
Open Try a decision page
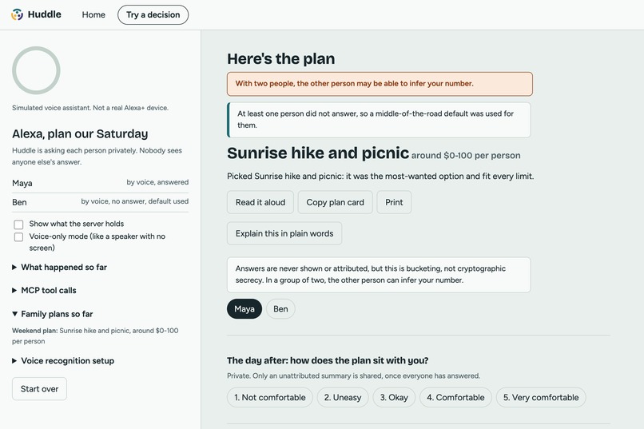(x=153, y=14)
